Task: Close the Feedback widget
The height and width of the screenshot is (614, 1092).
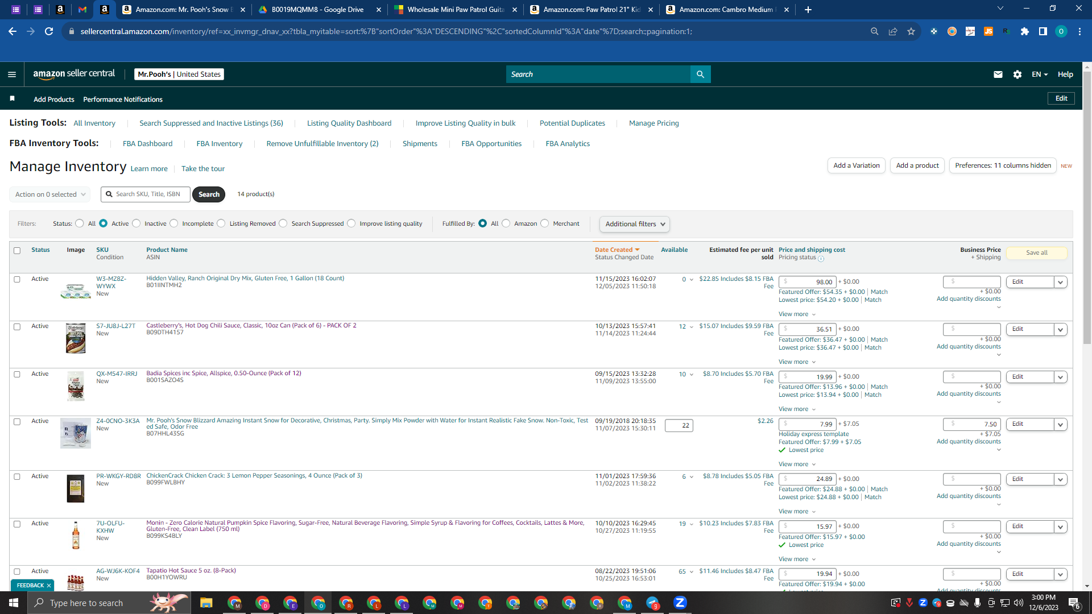Action: [49, 586]
